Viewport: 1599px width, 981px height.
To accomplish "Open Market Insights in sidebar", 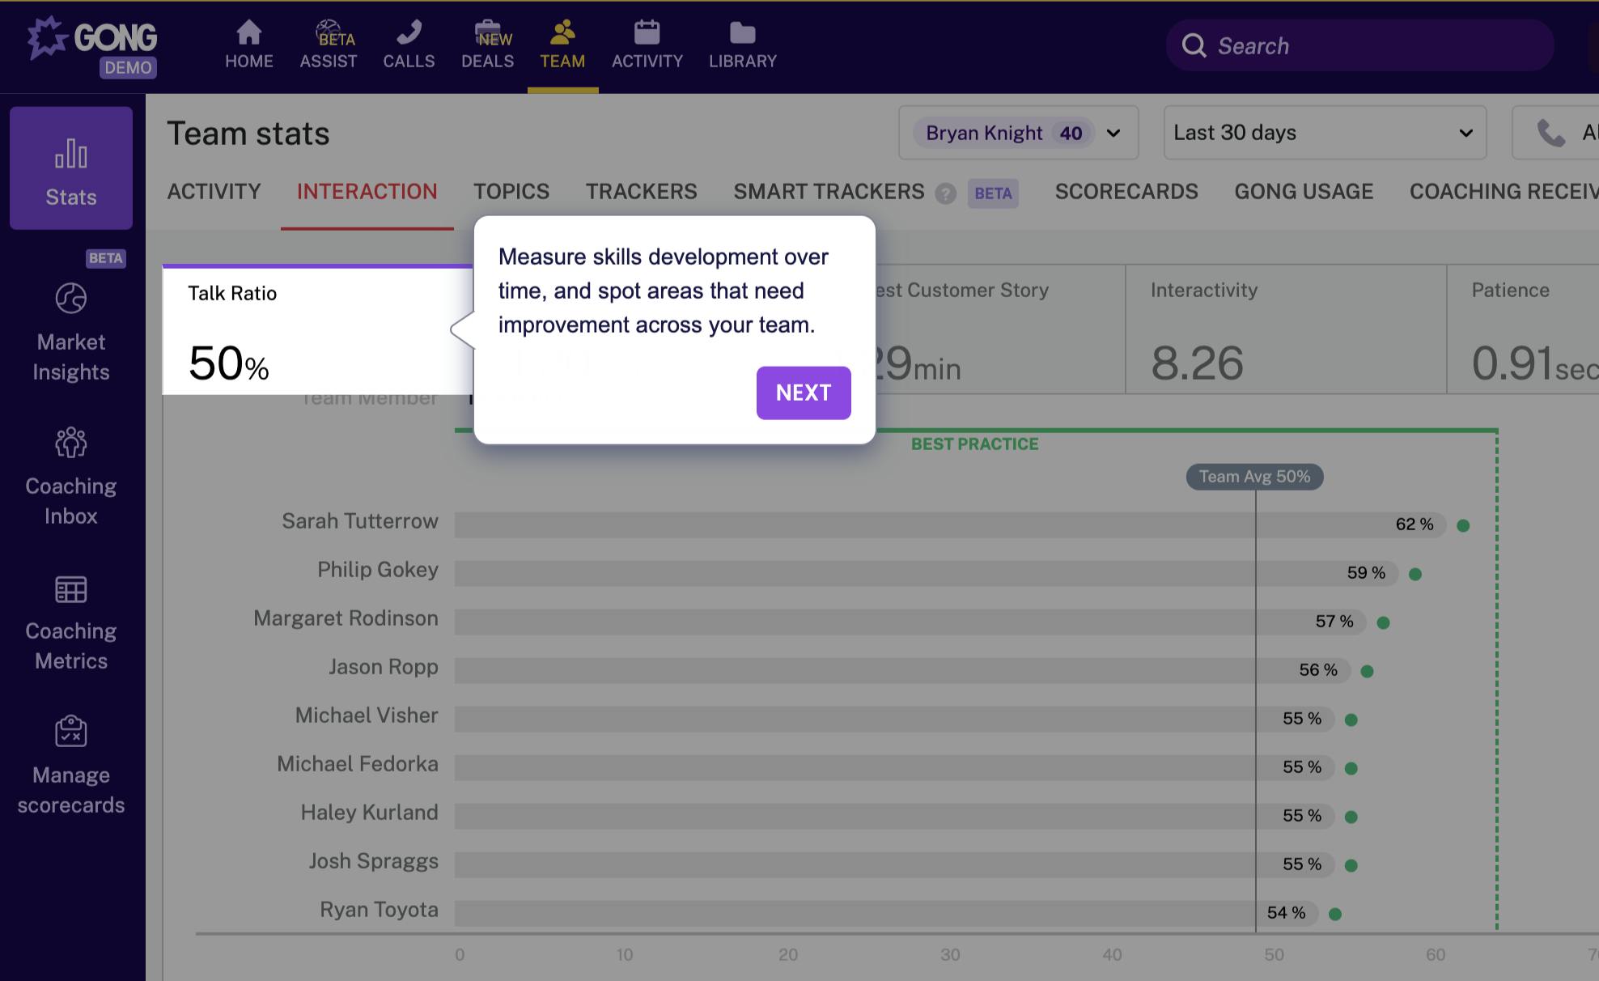I will pos(71,333).
